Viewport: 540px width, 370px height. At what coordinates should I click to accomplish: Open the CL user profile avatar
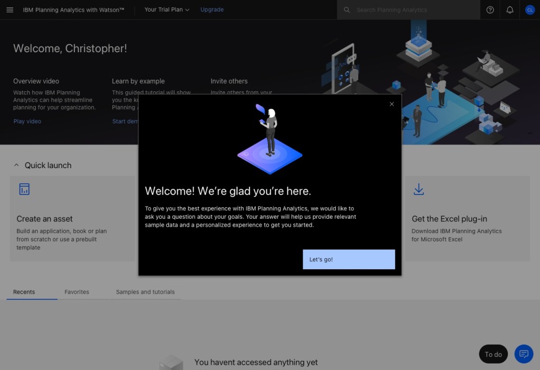pyautogui.click(x=529, y=9)
